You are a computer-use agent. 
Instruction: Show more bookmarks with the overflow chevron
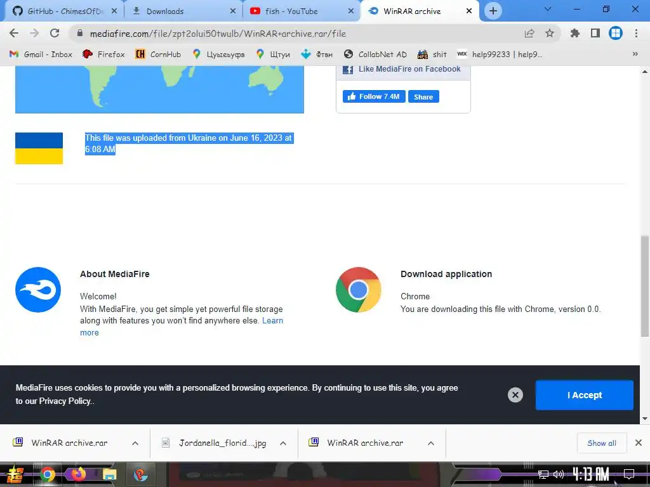click(635, 54)
